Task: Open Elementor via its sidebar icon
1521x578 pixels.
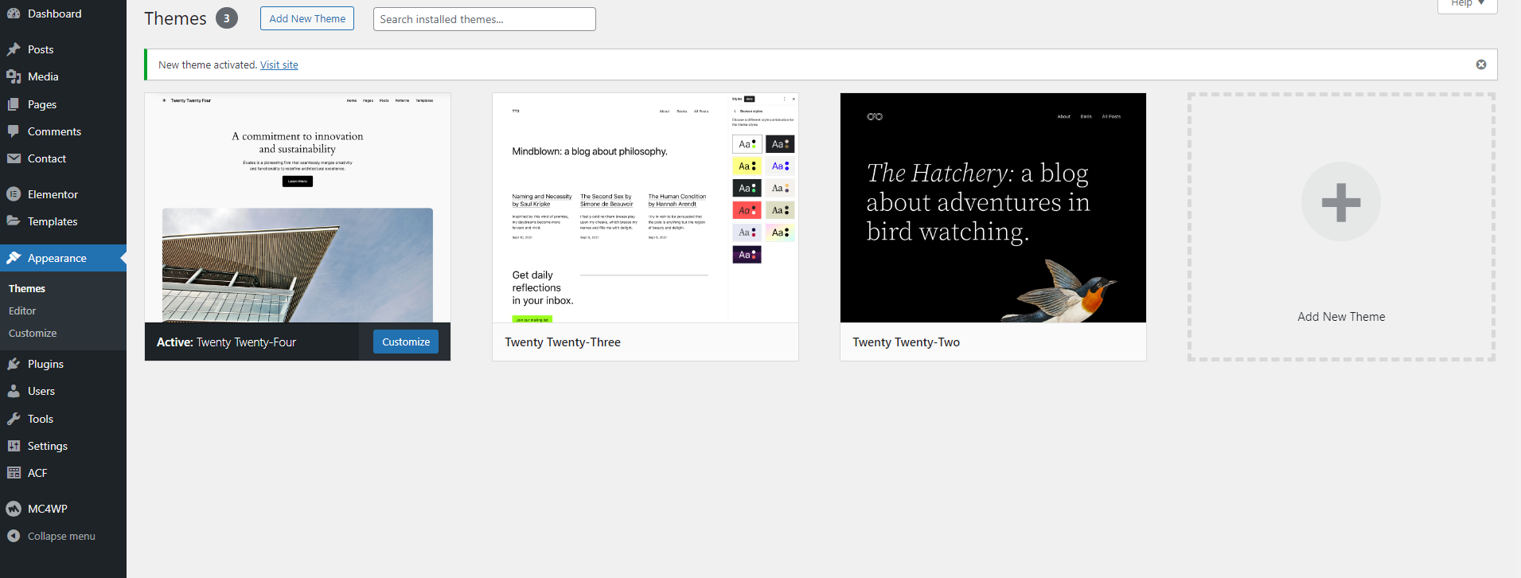Action: pos(14,194)
